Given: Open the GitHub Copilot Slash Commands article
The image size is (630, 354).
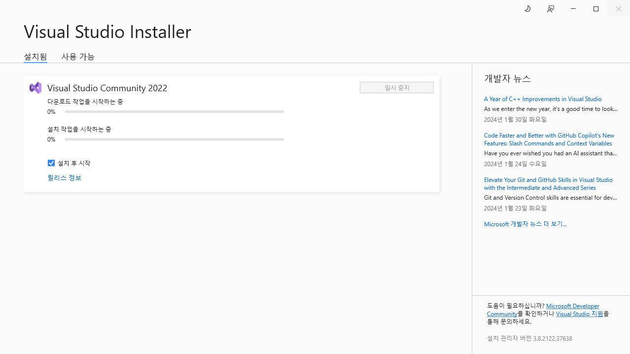Looking at the screenshot, I should (549, 140).
